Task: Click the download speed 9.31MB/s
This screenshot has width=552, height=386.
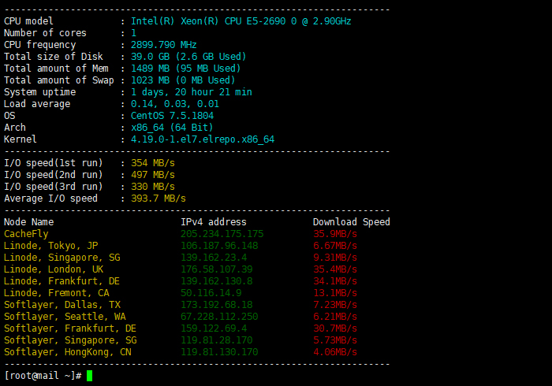Action: 335,258
